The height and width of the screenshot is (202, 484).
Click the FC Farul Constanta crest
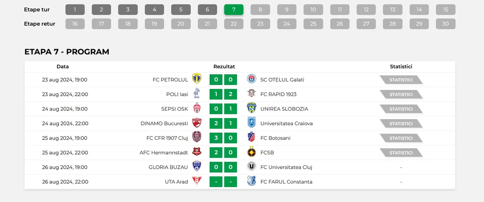point(252,181)
